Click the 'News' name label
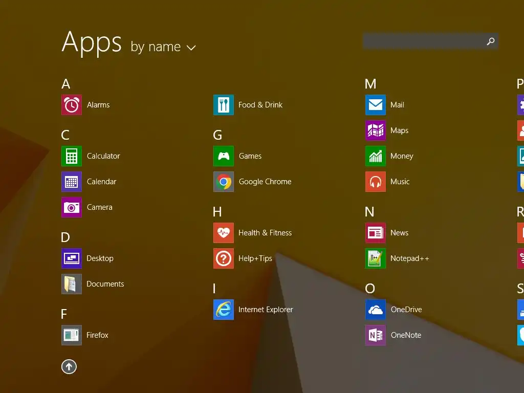 point(399,233)
